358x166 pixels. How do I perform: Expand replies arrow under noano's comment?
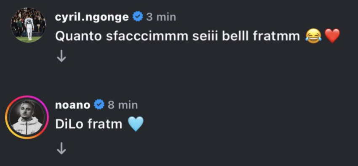tap(61, 150)
